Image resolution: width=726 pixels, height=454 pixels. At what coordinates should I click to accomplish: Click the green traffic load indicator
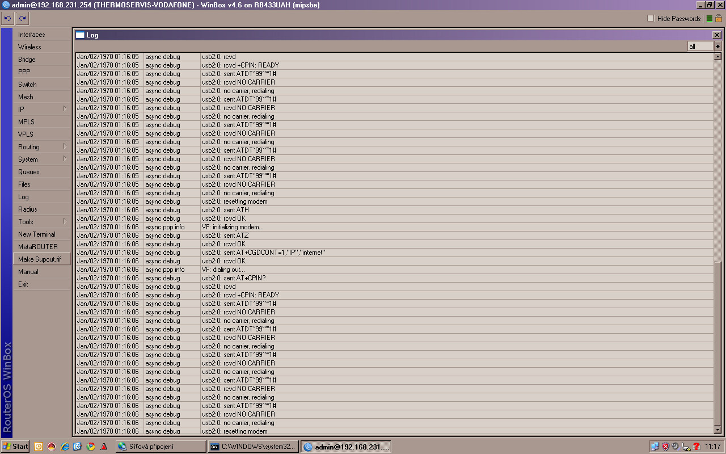[709, 19]
